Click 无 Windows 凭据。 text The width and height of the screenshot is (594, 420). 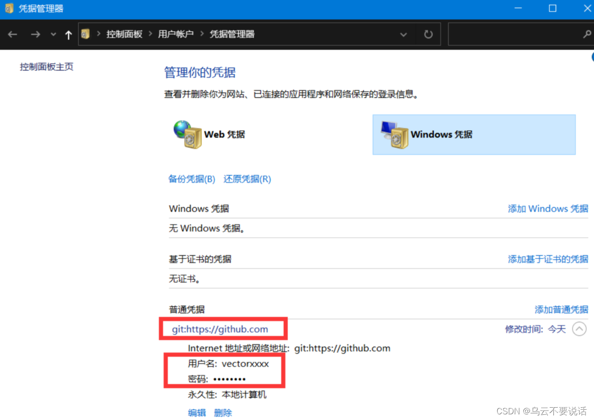pos(207,229)
